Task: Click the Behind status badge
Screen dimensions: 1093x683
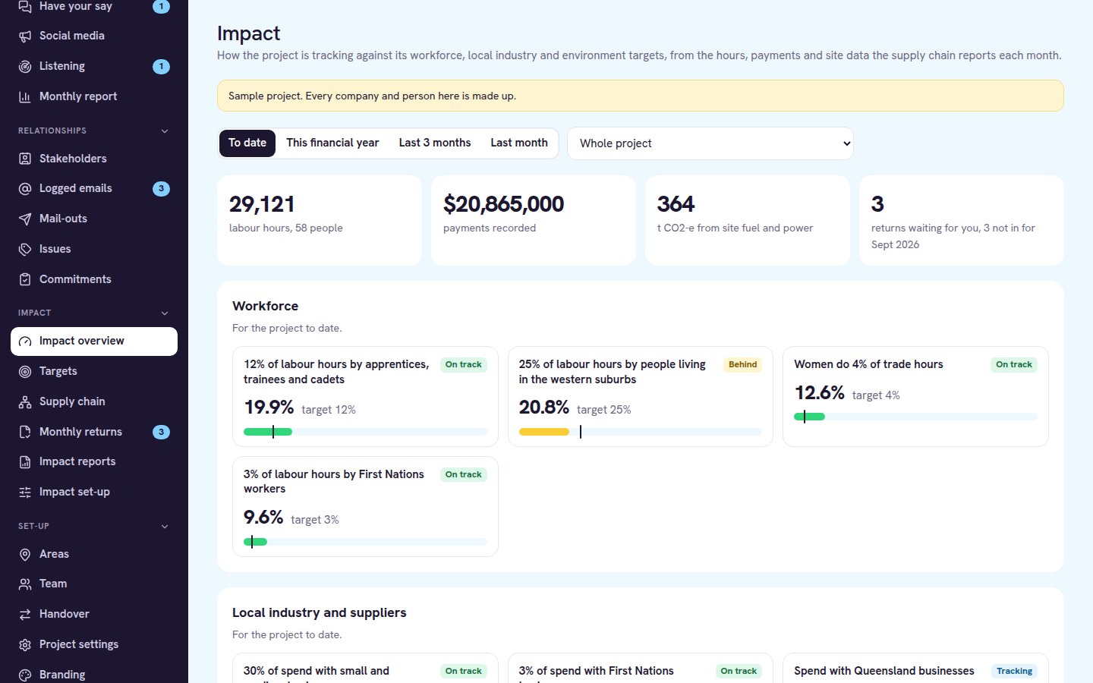Action: (743, 364)
